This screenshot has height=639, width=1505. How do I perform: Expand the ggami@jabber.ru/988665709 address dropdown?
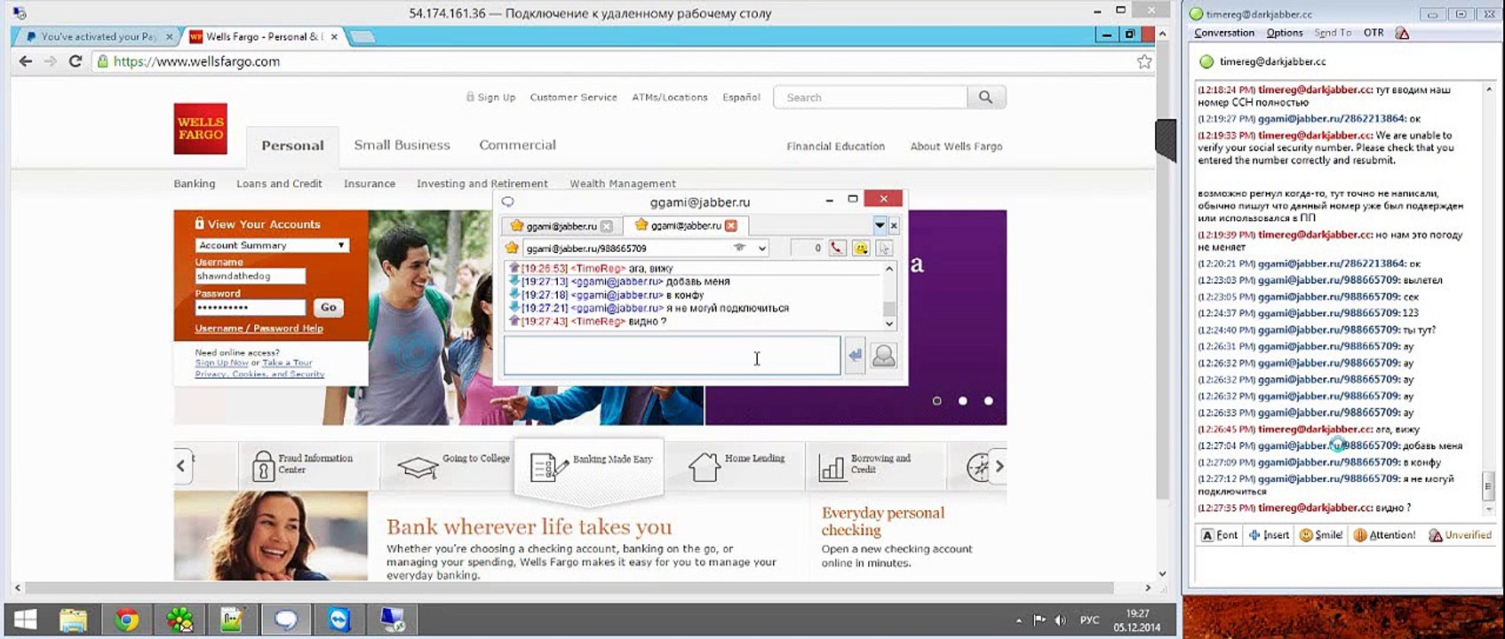761,248
